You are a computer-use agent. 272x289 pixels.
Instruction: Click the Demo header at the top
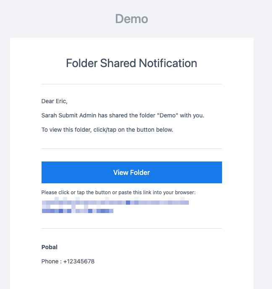(x=131, y=19)
